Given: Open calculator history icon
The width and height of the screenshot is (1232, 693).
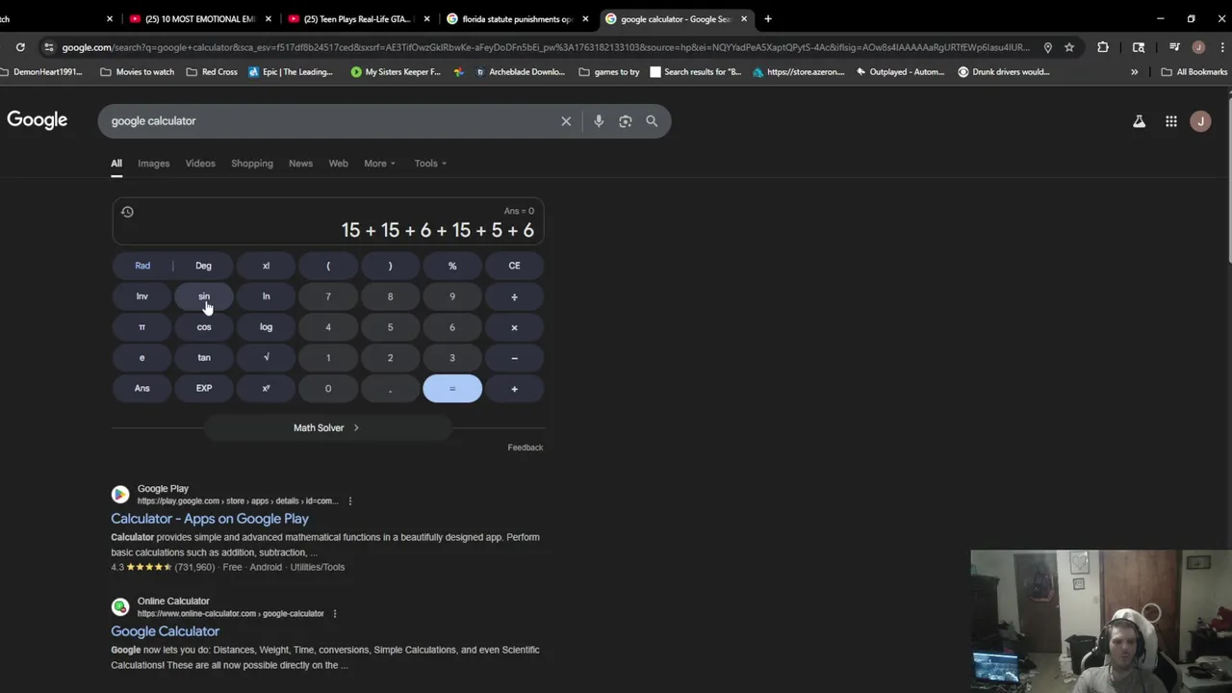Looking at the screenshot, I should click(127, 212).
